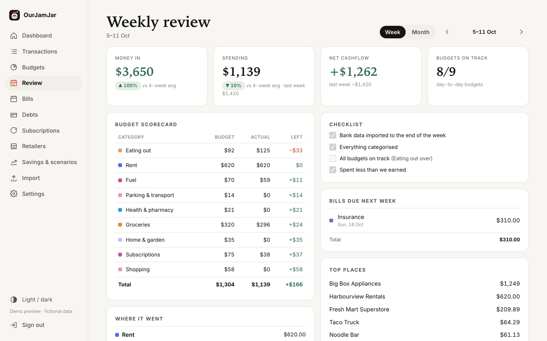Screen dimensions: 547x341
Task: Click the 5–11 Oct date range label
Action: (484, 32)
